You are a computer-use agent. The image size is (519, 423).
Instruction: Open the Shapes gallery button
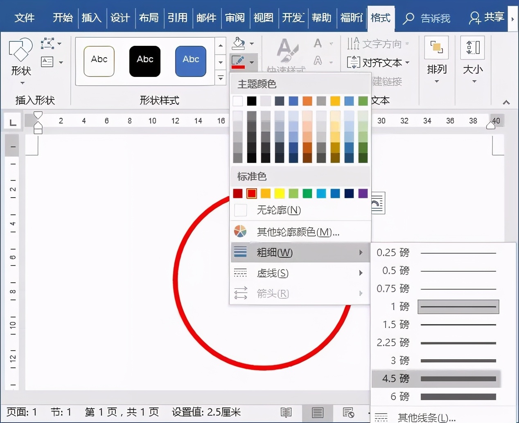pyautogui.click(x=21, y=61)
